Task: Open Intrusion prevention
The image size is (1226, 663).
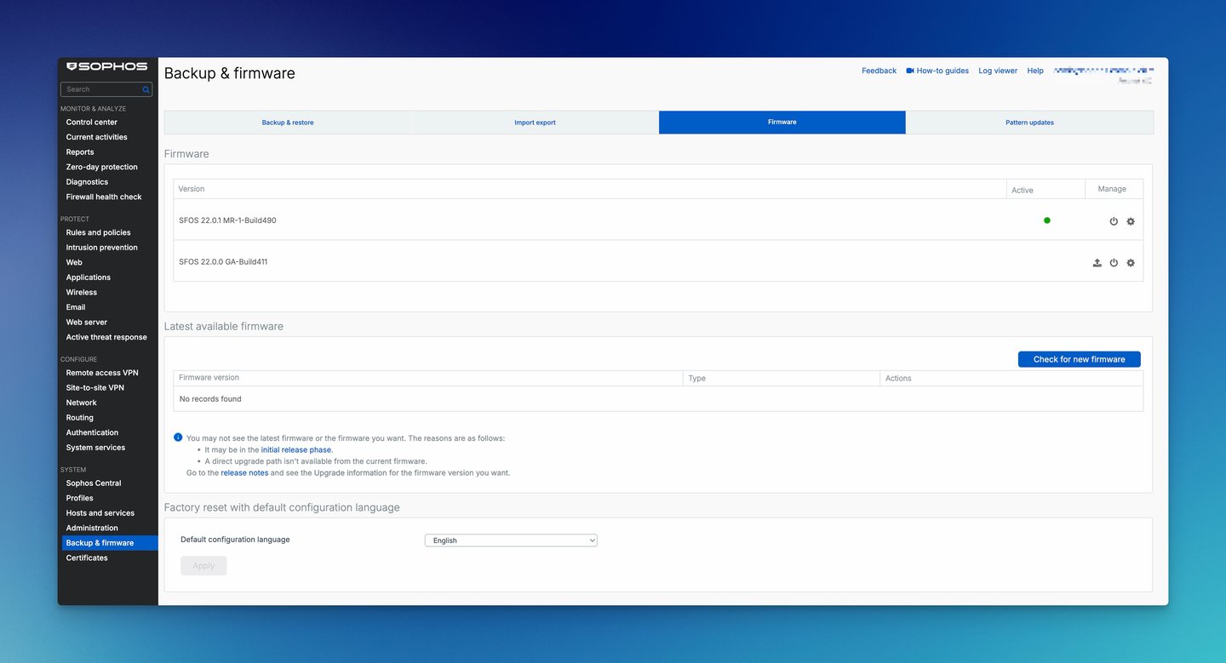Action: click(101, 248)
